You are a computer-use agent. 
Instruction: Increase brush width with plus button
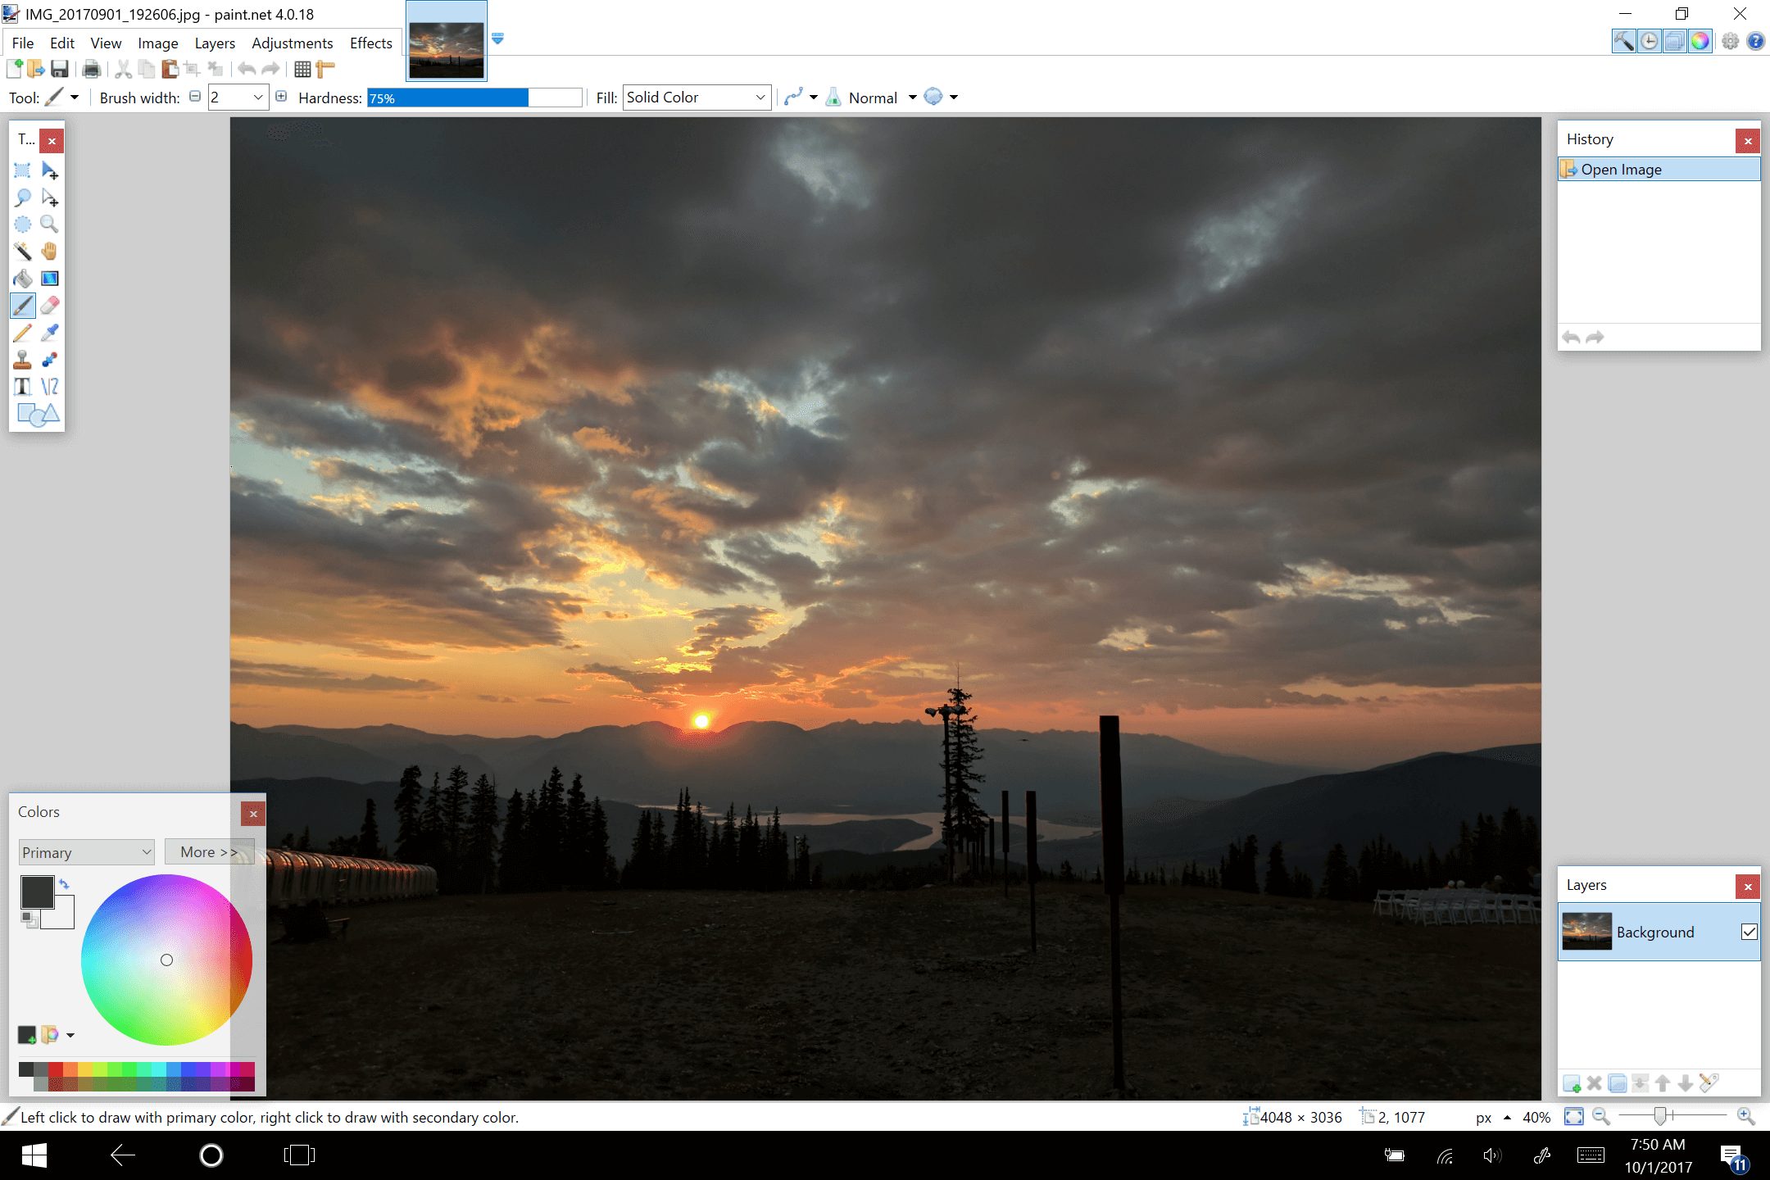click(x=281, y=97)
